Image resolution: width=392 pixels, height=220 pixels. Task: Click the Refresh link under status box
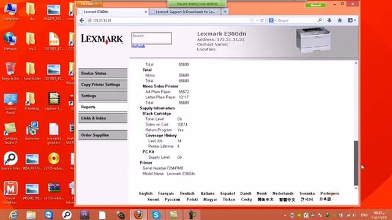138,46
